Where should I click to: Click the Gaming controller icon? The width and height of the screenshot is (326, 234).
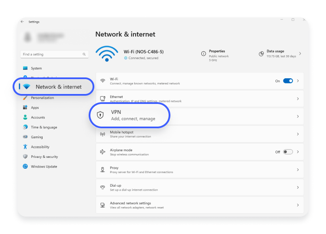click(25, 137)
